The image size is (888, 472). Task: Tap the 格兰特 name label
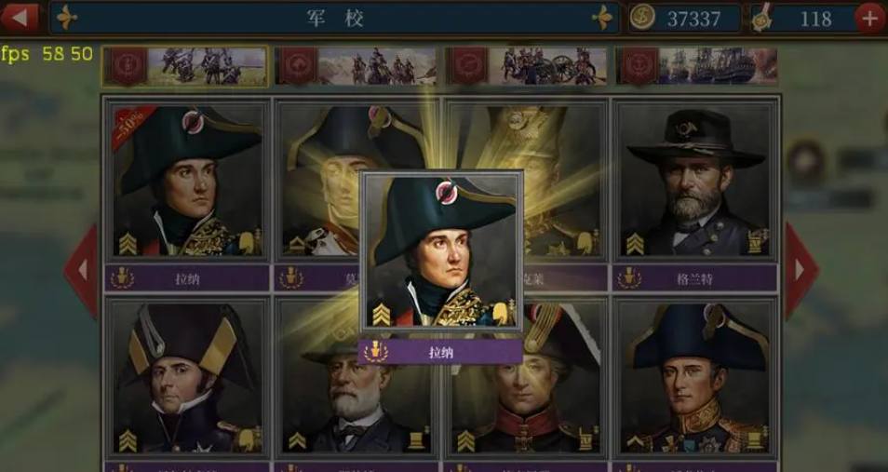tap(695, 278)
